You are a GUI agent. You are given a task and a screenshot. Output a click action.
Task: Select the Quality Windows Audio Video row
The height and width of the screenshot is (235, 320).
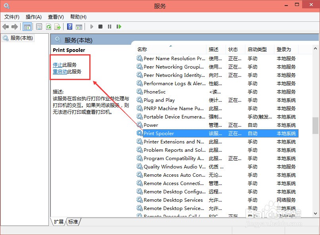pos(217,166)
